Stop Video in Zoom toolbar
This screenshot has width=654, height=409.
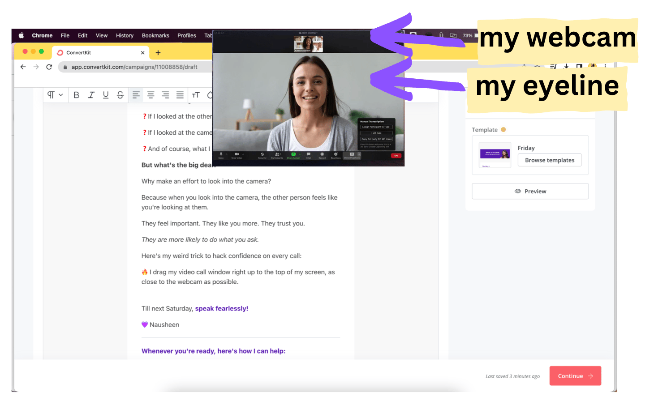click(x=237, y=155)
